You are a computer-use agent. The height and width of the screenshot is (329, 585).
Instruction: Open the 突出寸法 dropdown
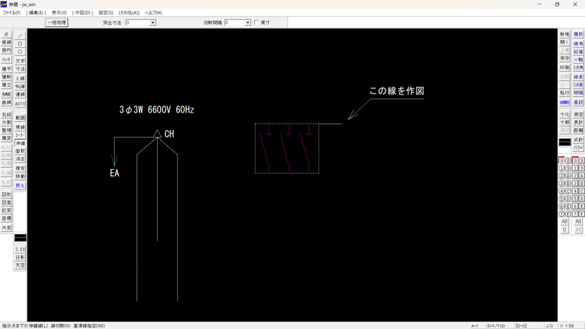click(x=153, y=23)
